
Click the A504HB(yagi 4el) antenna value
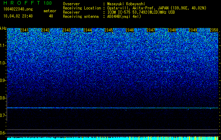[x=124, y=16]
